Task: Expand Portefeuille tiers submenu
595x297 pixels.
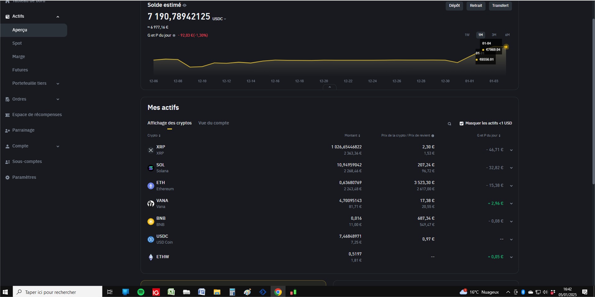Action: [x=58, y=83]
